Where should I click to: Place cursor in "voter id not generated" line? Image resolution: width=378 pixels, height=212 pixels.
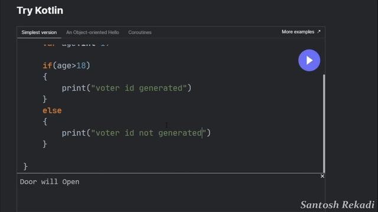[x=136, y=133]
